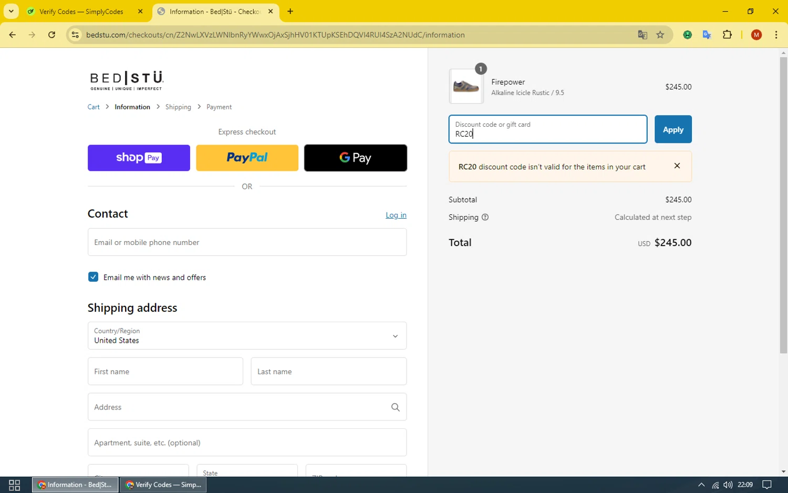
Task: Open the green circular extension icon
Action: (687, 35)
